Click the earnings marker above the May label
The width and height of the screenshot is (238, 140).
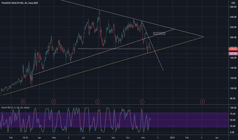pyautogui.click(x=54, y=102)
